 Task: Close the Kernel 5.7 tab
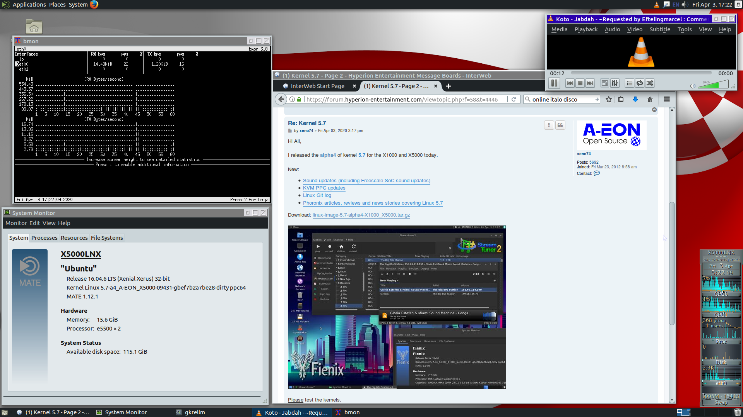tap(436, 86)
